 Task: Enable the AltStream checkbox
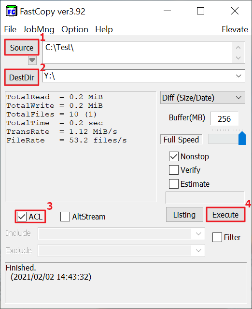65,217
